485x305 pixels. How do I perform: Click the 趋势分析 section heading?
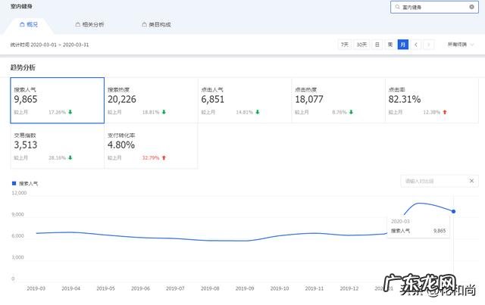23,67
